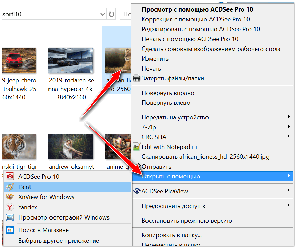This screenshot has width=296, height=248.
Task: Select the African lioness thumbnail
Action: tap(118, 60)
